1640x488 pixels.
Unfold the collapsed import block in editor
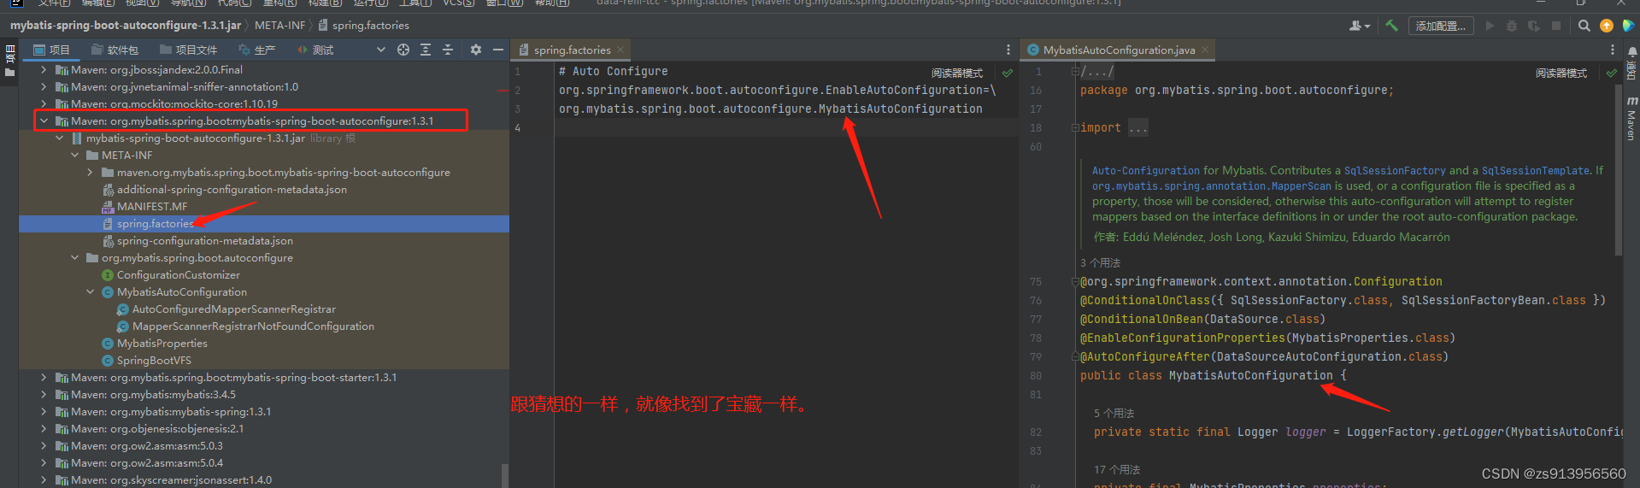tap(1075, 127)
